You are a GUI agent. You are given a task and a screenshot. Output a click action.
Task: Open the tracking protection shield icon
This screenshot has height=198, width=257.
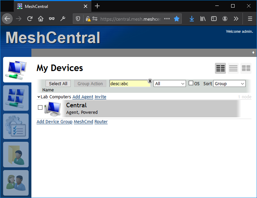click(x=78, y=19)
